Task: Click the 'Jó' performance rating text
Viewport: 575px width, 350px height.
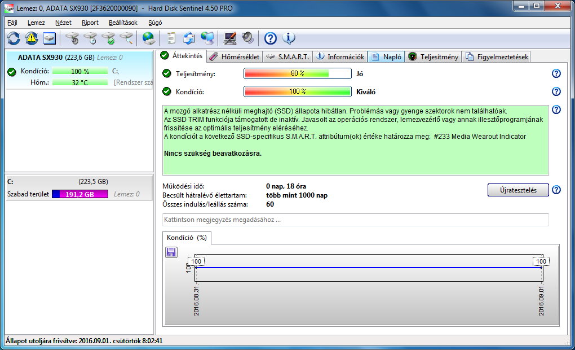Action: pos(360,74)
